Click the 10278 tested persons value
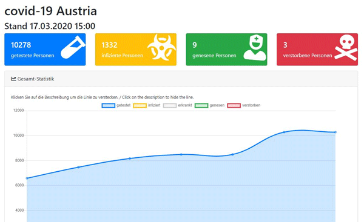Image resolution: width=364 pixels, height=222 pixels. [21, 45]
